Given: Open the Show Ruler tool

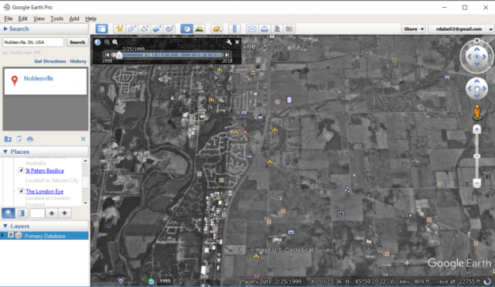Looking at the screenshot, I should [234, 29].
